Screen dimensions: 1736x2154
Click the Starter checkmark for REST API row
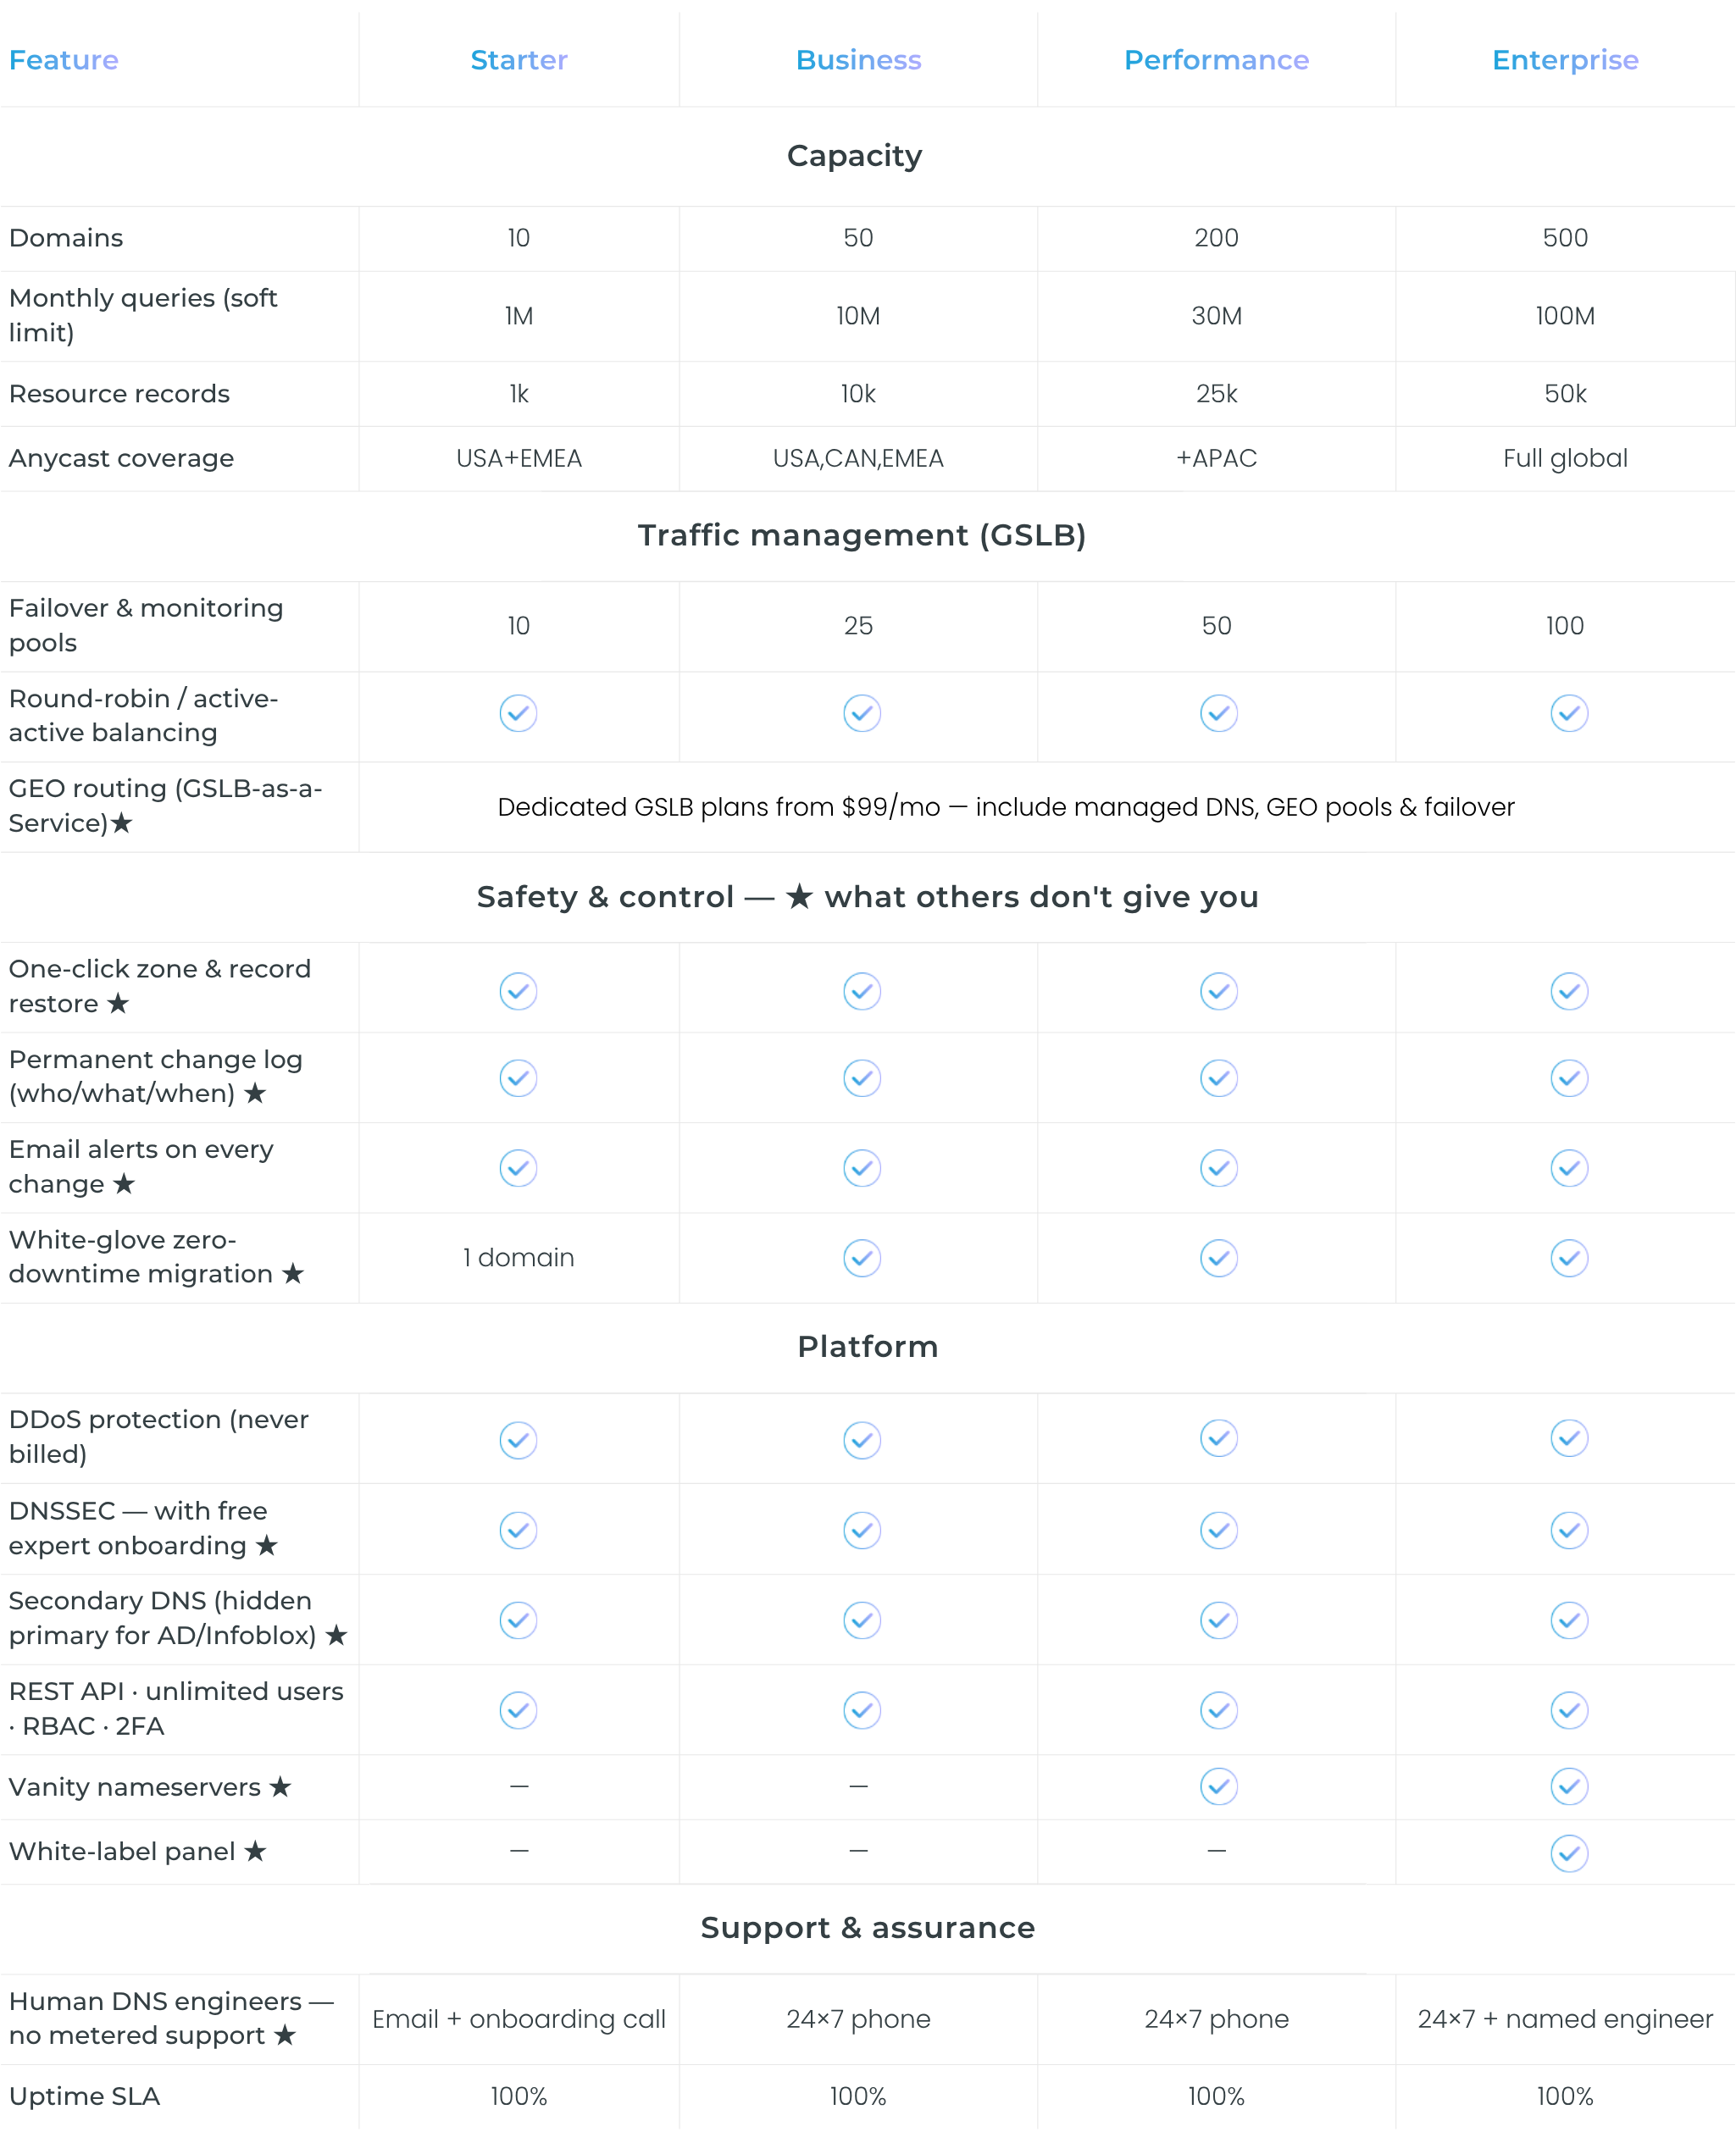coord(518,1710)
